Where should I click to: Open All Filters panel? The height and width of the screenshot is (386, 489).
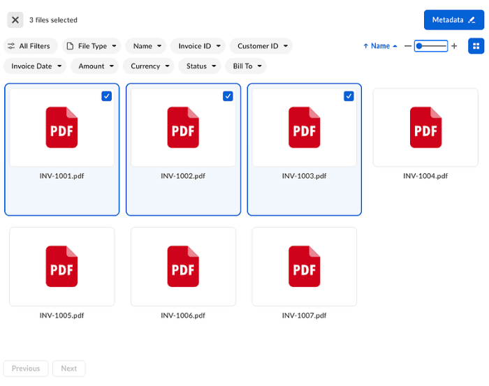click(x=29, y=46)
